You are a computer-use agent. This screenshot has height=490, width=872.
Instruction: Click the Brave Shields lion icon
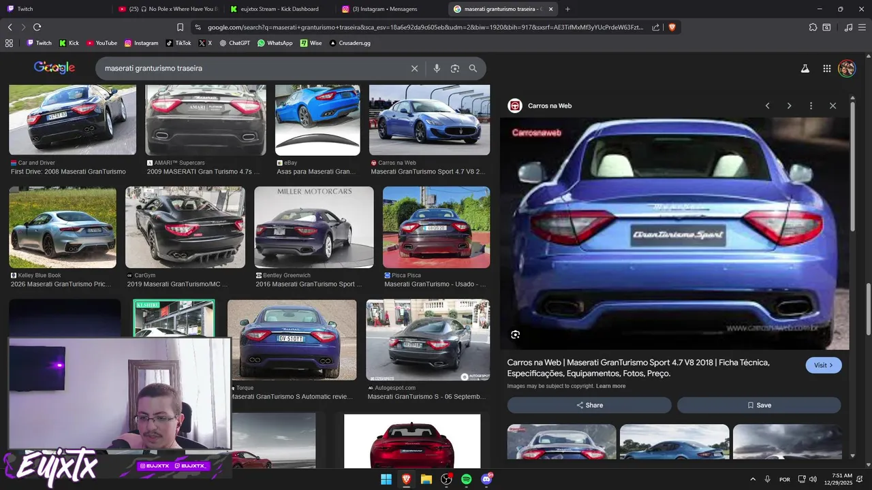(672, 27)
